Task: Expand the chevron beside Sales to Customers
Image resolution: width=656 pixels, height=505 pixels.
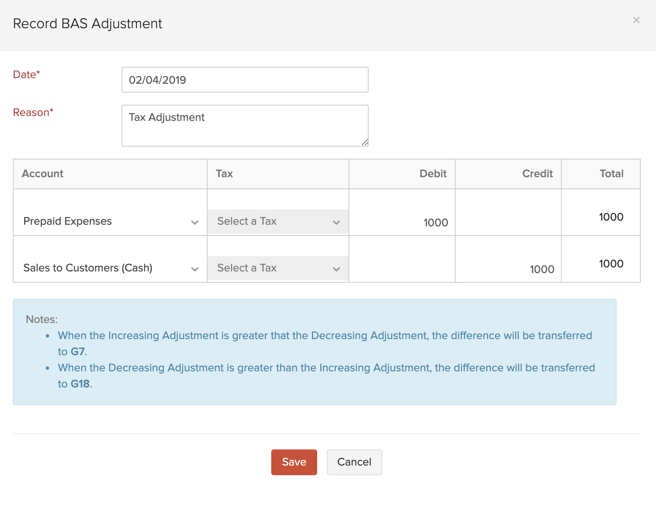Action: pos(195,269)
